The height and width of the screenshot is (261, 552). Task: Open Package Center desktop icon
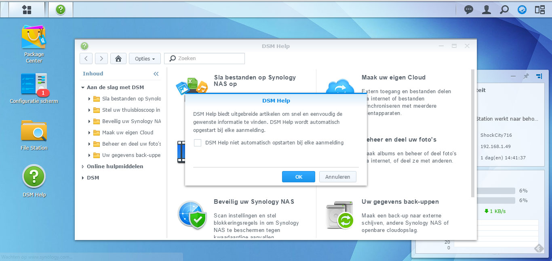[34, 44]
